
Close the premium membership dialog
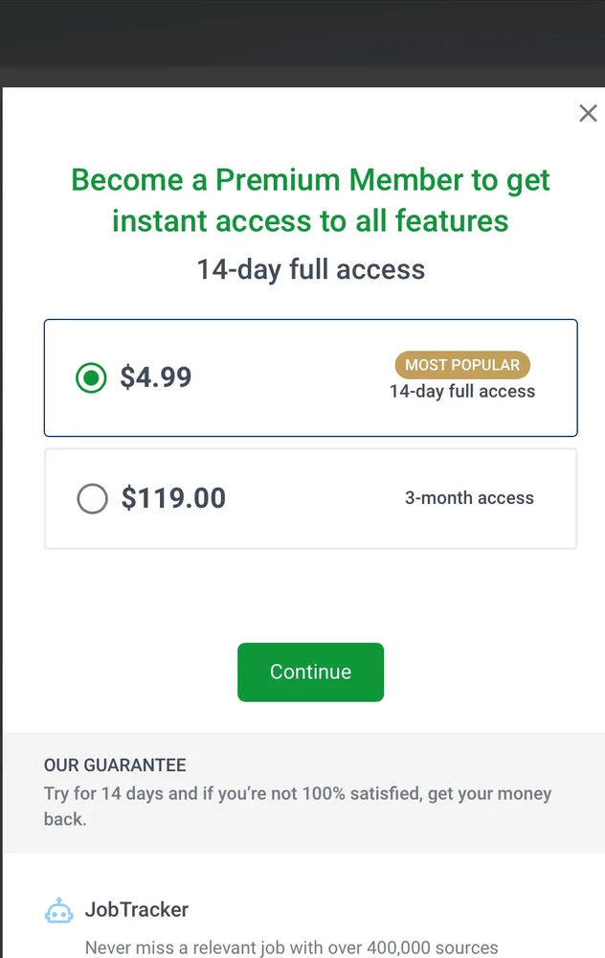point(588,114)
